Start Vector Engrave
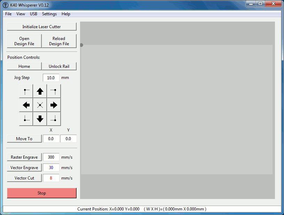The height and width of the screenshot is (215, 284). [x=24, y=168]
